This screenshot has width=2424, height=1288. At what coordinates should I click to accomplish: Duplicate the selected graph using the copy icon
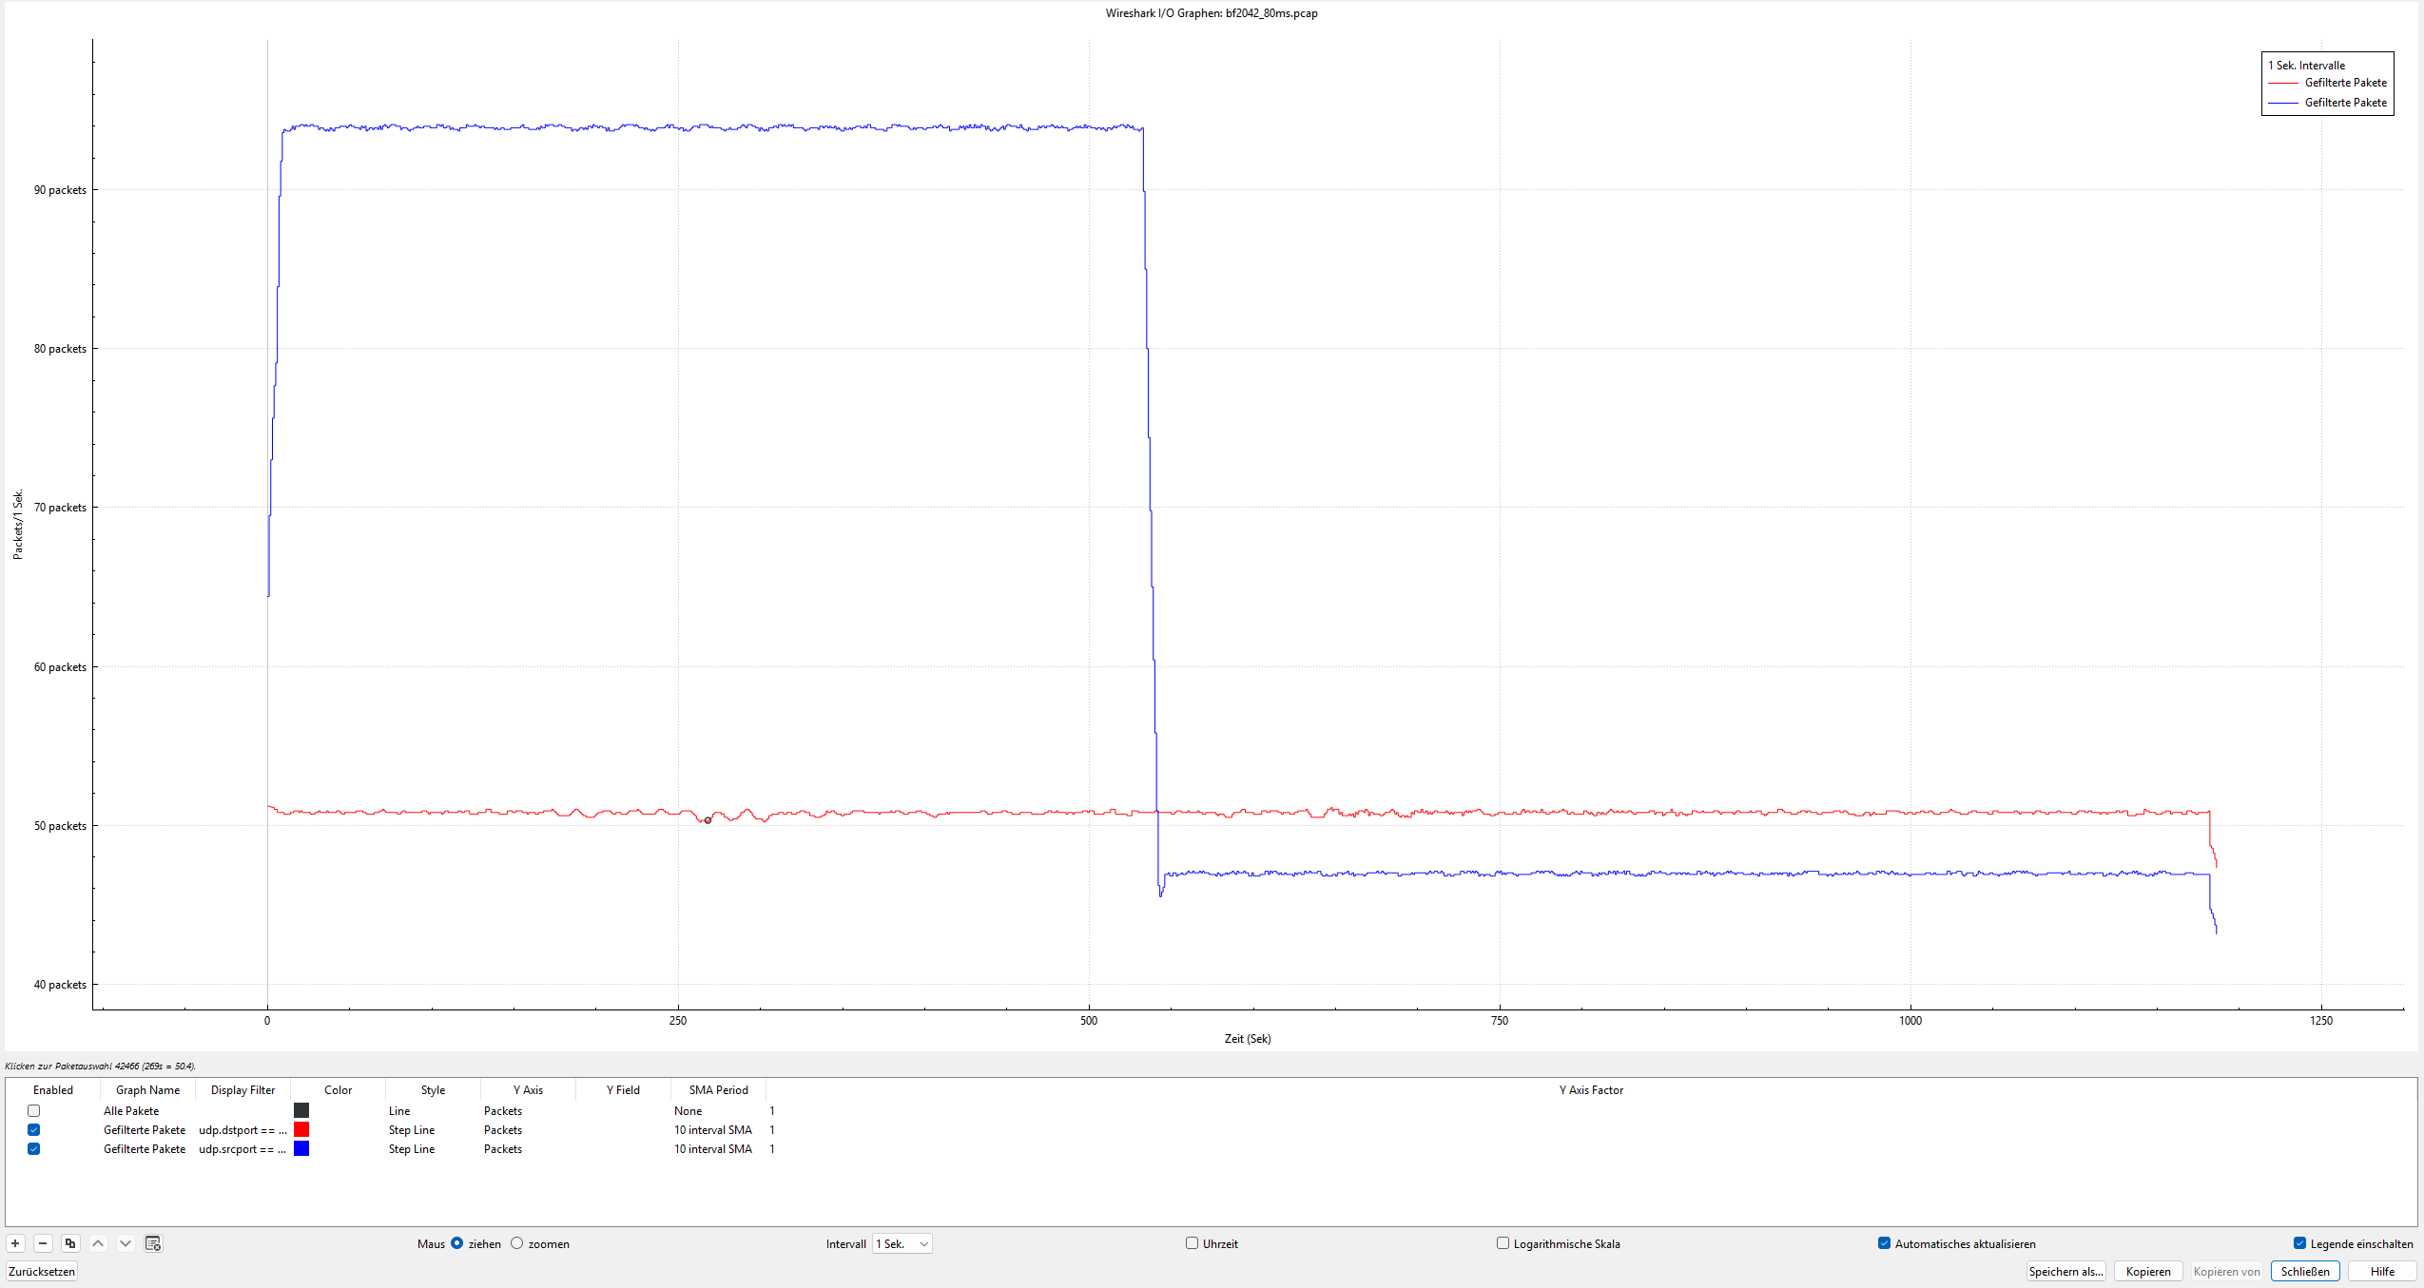pyautogui.click(x=70, y=1243)
